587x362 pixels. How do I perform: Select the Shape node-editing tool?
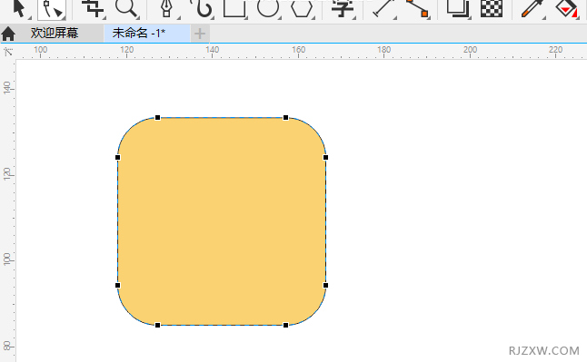point(52,9)
